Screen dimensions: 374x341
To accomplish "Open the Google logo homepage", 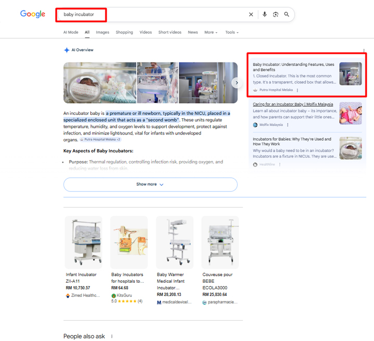I will (x=33, y=14).
